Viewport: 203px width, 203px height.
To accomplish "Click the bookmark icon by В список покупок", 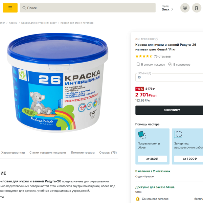I will tap(138, 65).
